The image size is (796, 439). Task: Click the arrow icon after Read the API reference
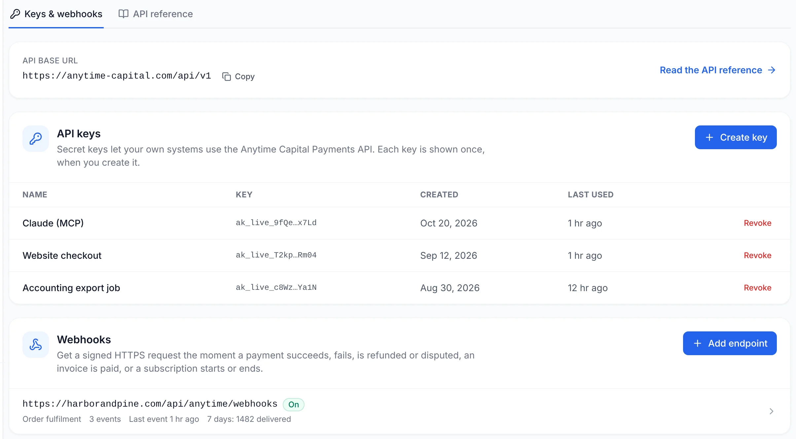(x=772, y=70)
